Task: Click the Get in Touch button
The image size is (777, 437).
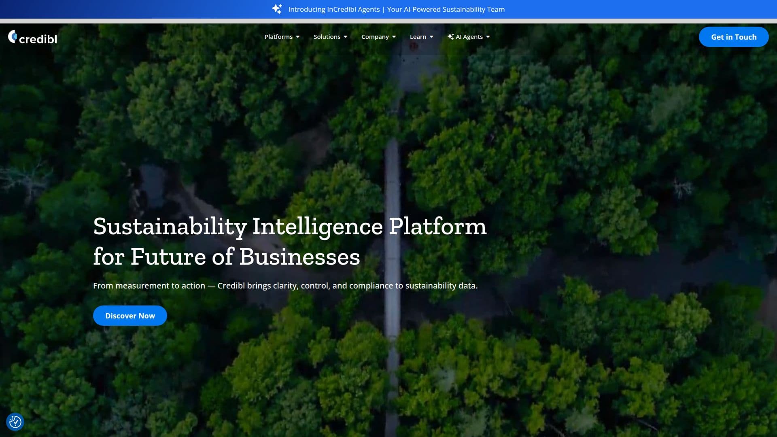Action: 734,37
